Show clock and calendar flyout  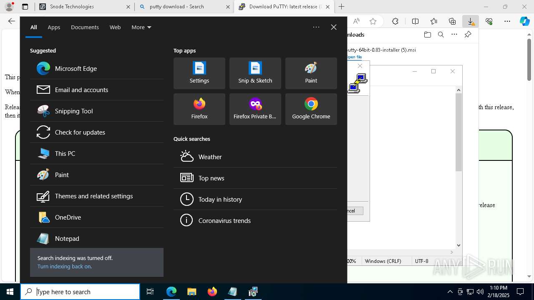click(499, 292)
